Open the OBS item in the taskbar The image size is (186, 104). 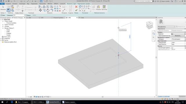pyautogui.click(x=38, y=102)
